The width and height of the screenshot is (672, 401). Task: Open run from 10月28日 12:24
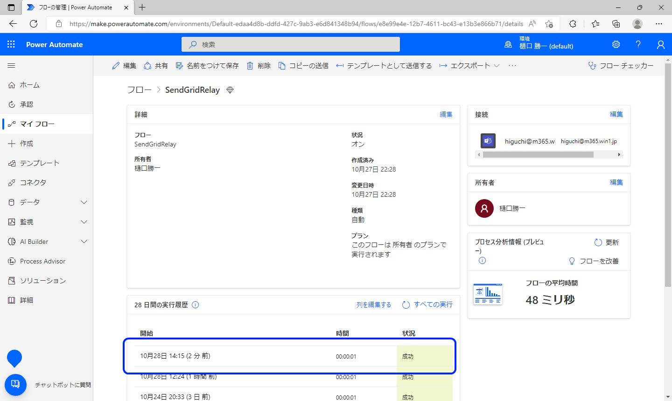294,377
